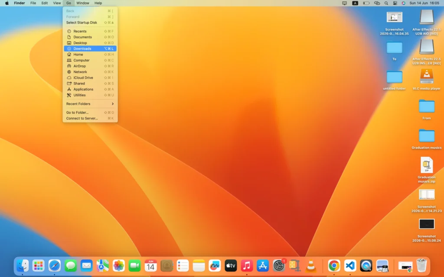Open the Help menu

pos(98,3)
